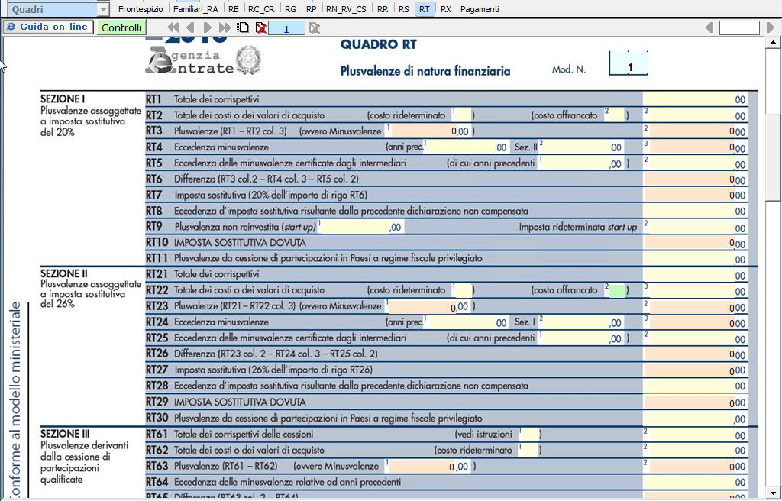The height and width of the screenshot is (501, 782).
Task: Click left arrow near top-right page box
Action: click(709, 28)
